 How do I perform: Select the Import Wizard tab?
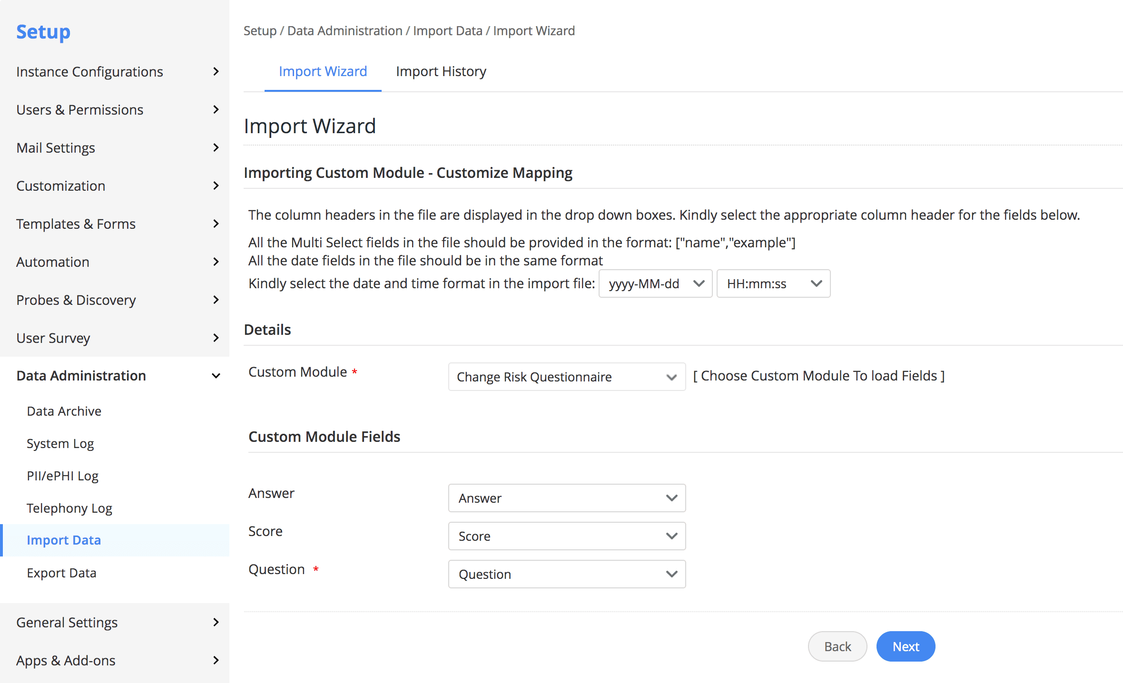coord(323,71)
